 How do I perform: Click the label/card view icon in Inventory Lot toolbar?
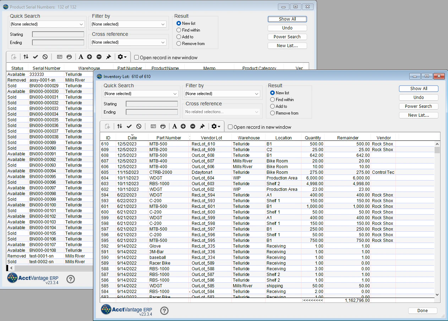153,126
